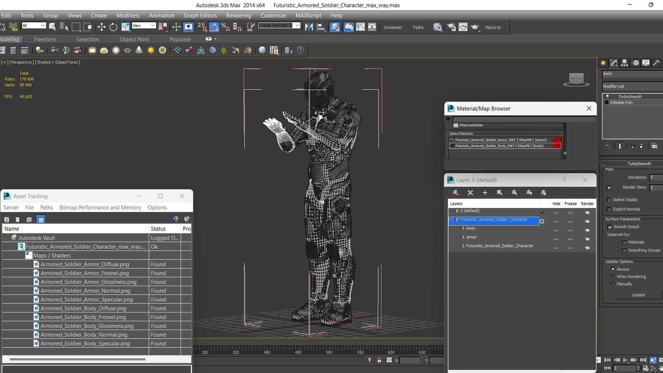Open the View coordinate system dropdown

(x=144, y=26)
